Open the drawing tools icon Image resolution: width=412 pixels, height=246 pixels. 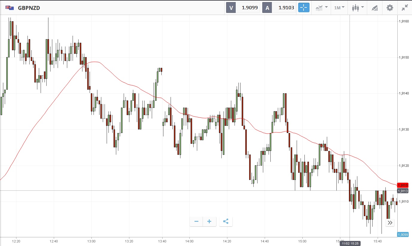(x=375, y=8)
